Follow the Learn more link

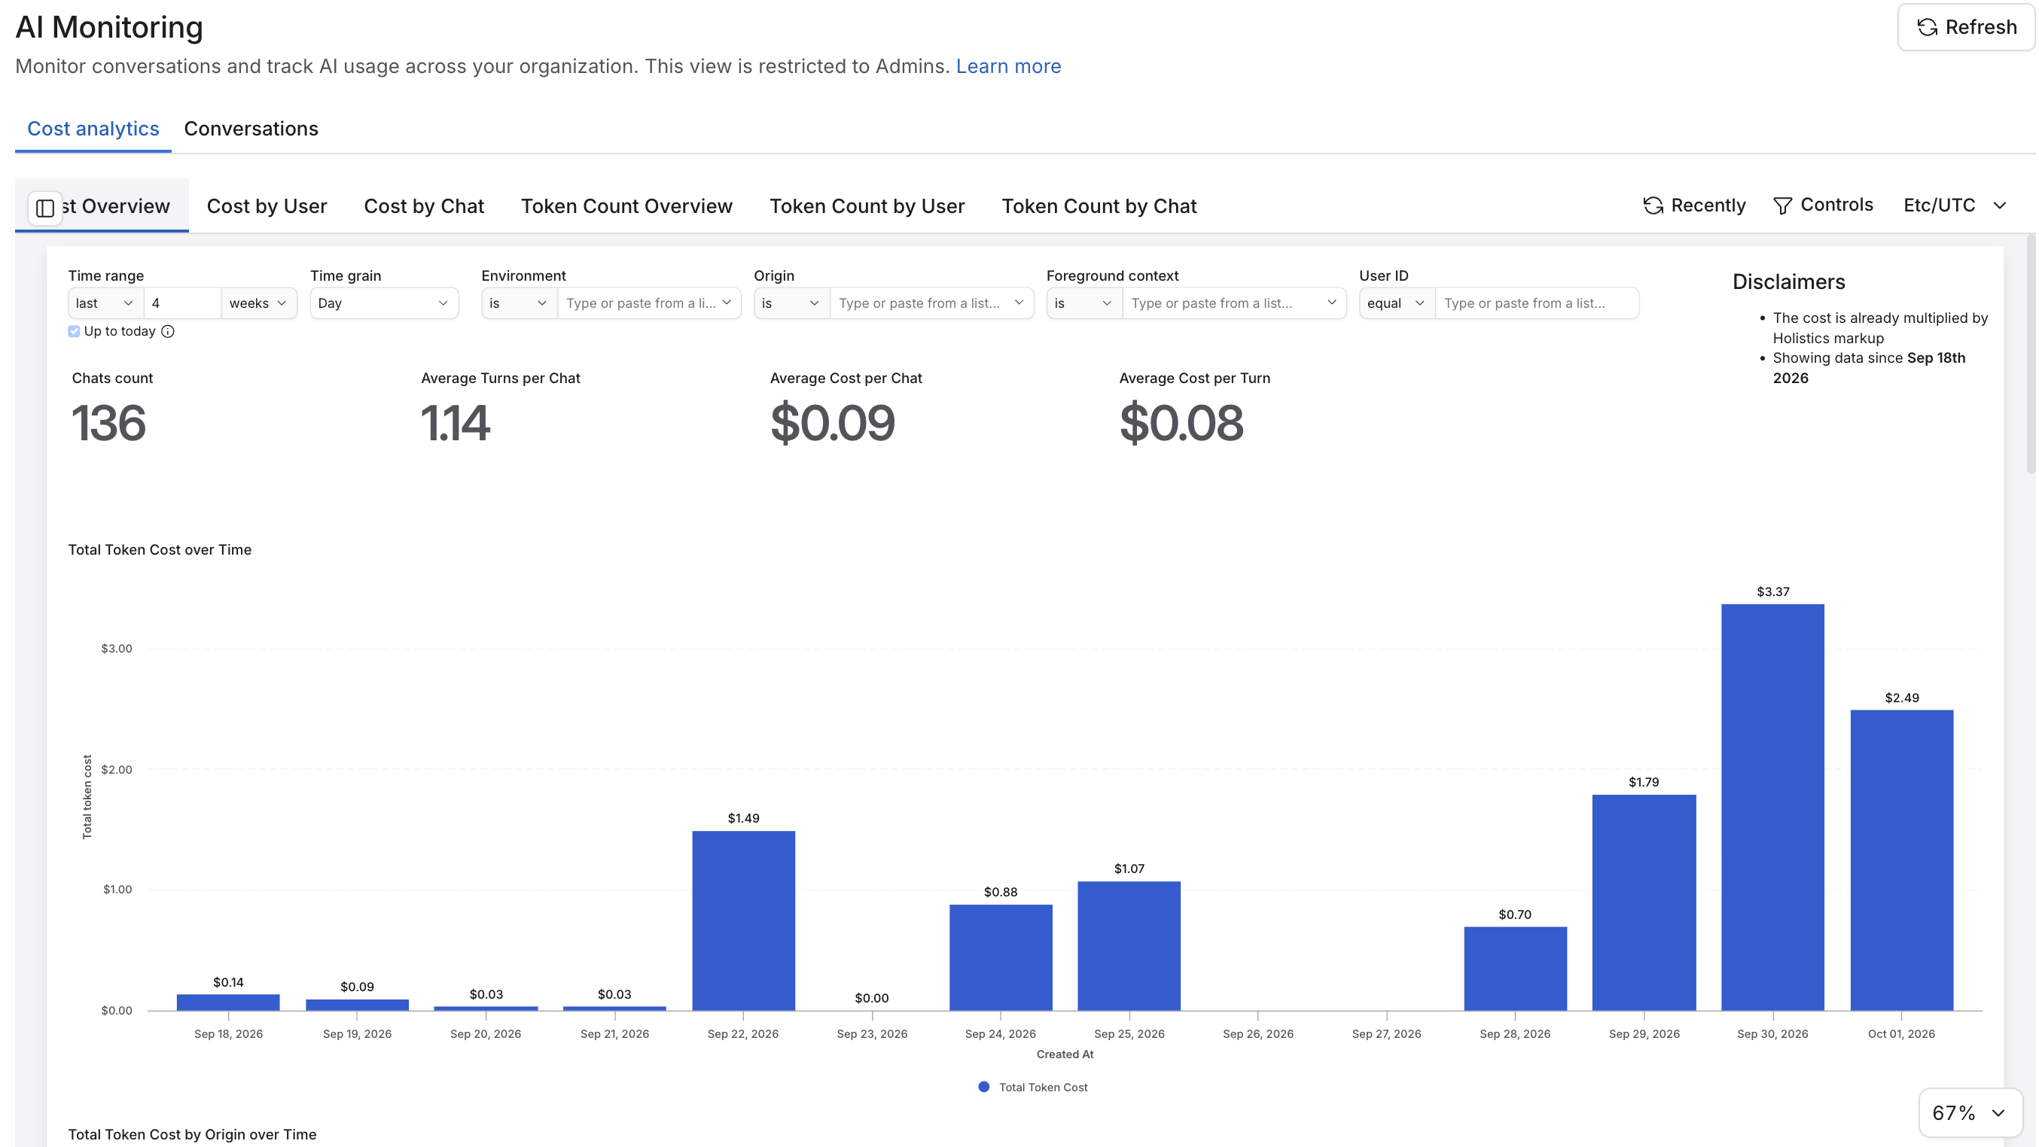coord(1007,66)
